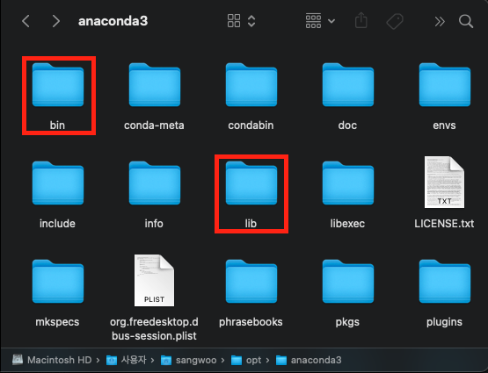The width and height of the screenshot is (488, 373).
Task: Click the Share toolbar icon
Action: tap(361, 20)
